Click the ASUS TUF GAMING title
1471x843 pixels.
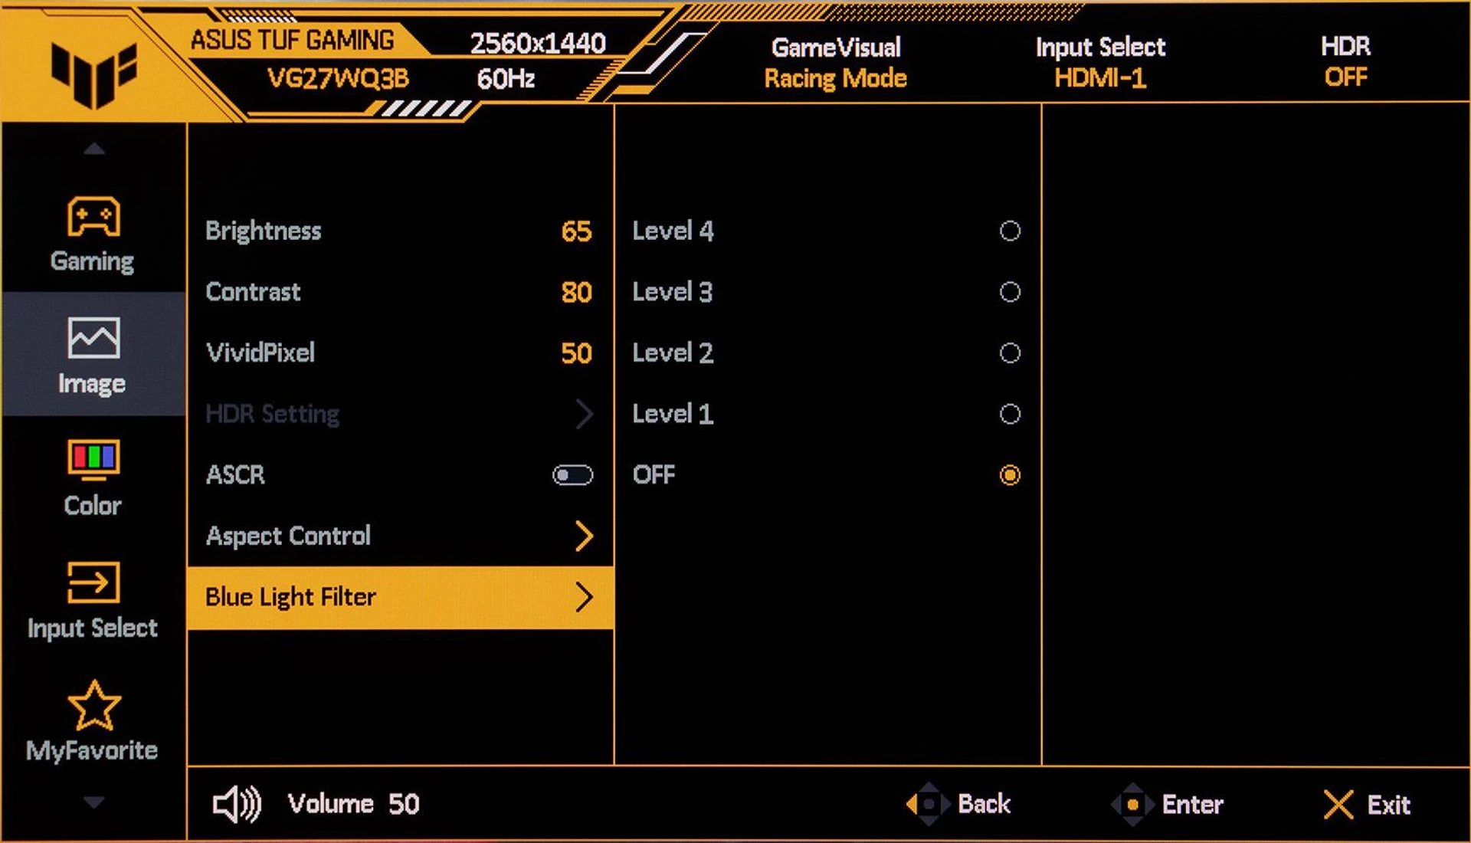click(293, 40)
